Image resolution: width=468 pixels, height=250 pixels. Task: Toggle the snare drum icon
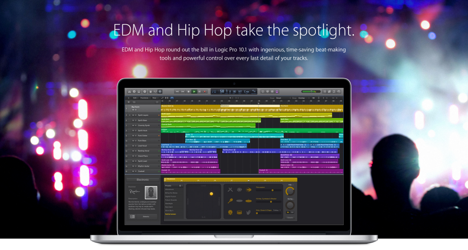[x=239, y=212]
